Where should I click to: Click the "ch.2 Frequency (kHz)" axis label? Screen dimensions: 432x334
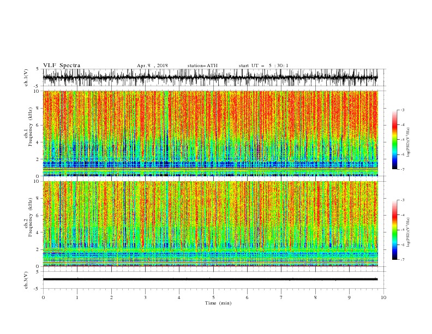coord(28,217)
